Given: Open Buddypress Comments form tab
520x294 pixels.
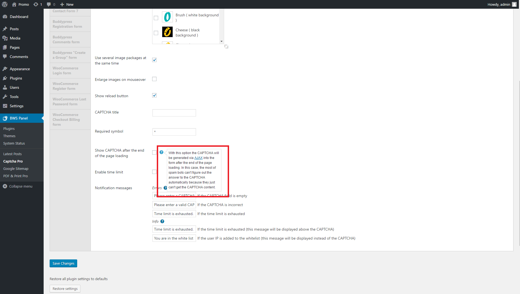Looking at the screenshot, I should 70,39.
